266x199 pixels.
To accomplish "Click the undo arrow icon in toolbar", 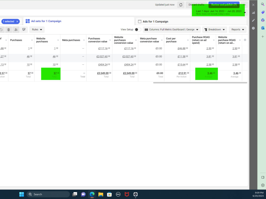I will tap(1, 30).
